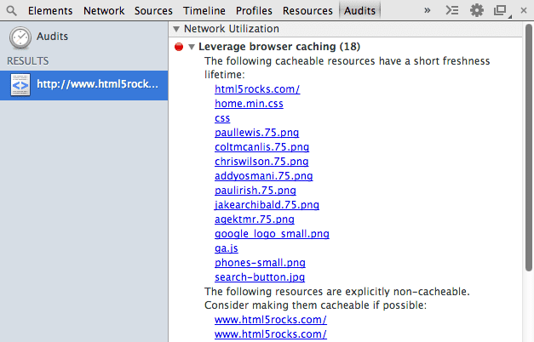This screenshot has height=342, width=534.
Task: Collapse the Leverage browser caching item
Action: click(192, 47)
